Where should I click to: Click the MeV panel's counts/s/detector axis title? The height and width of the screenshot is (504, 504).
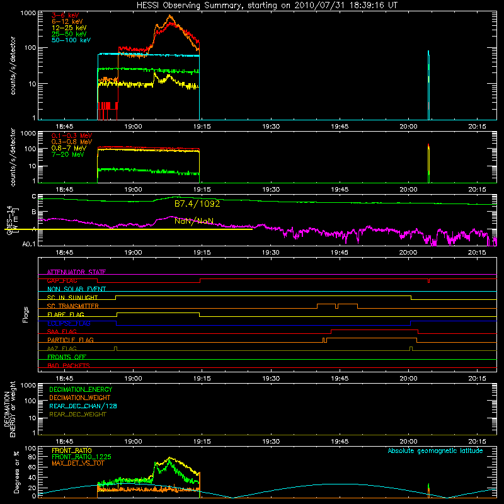(x=13, y=157)
